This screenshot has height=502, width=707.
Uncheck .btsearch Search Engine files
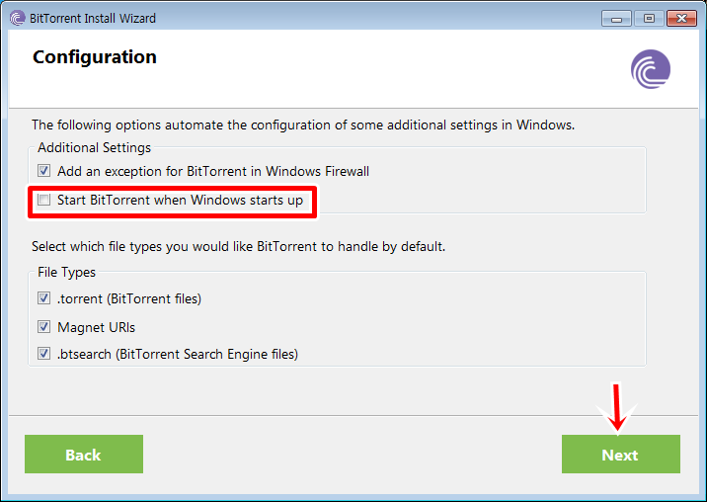[x=43, y=354]
